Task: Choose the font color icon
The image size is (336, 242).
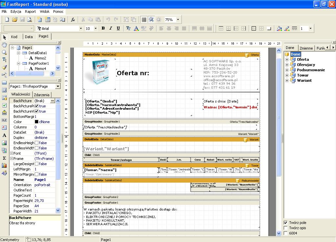Action: 136,29
